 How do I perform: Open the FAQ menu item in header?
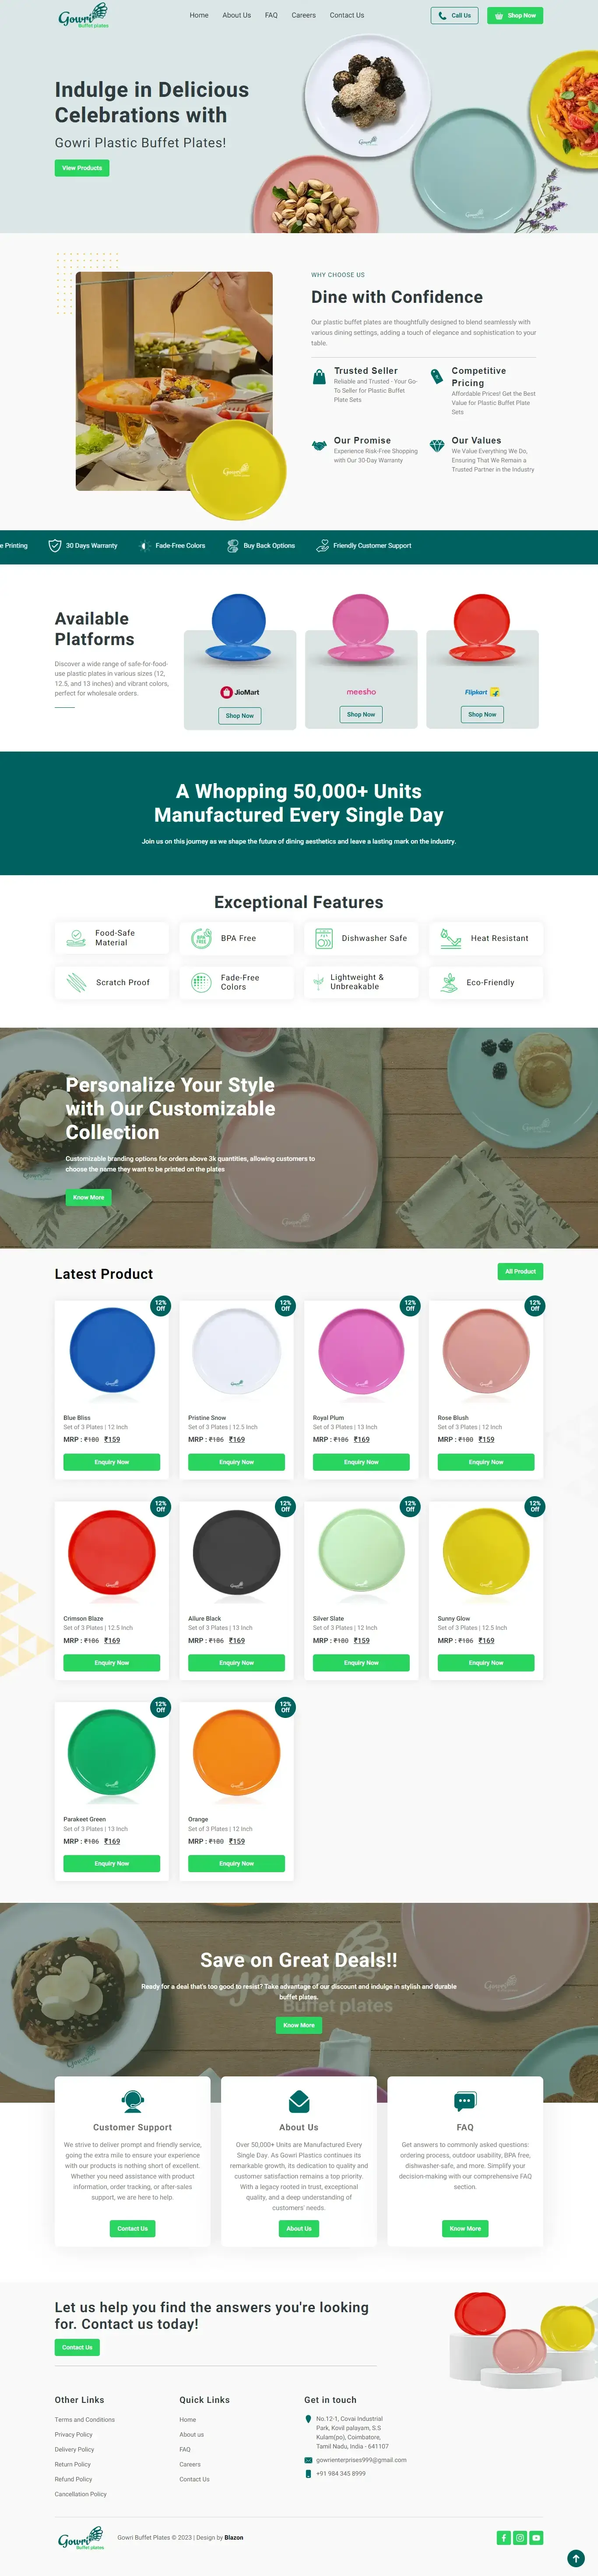click(x=271, y=15)
